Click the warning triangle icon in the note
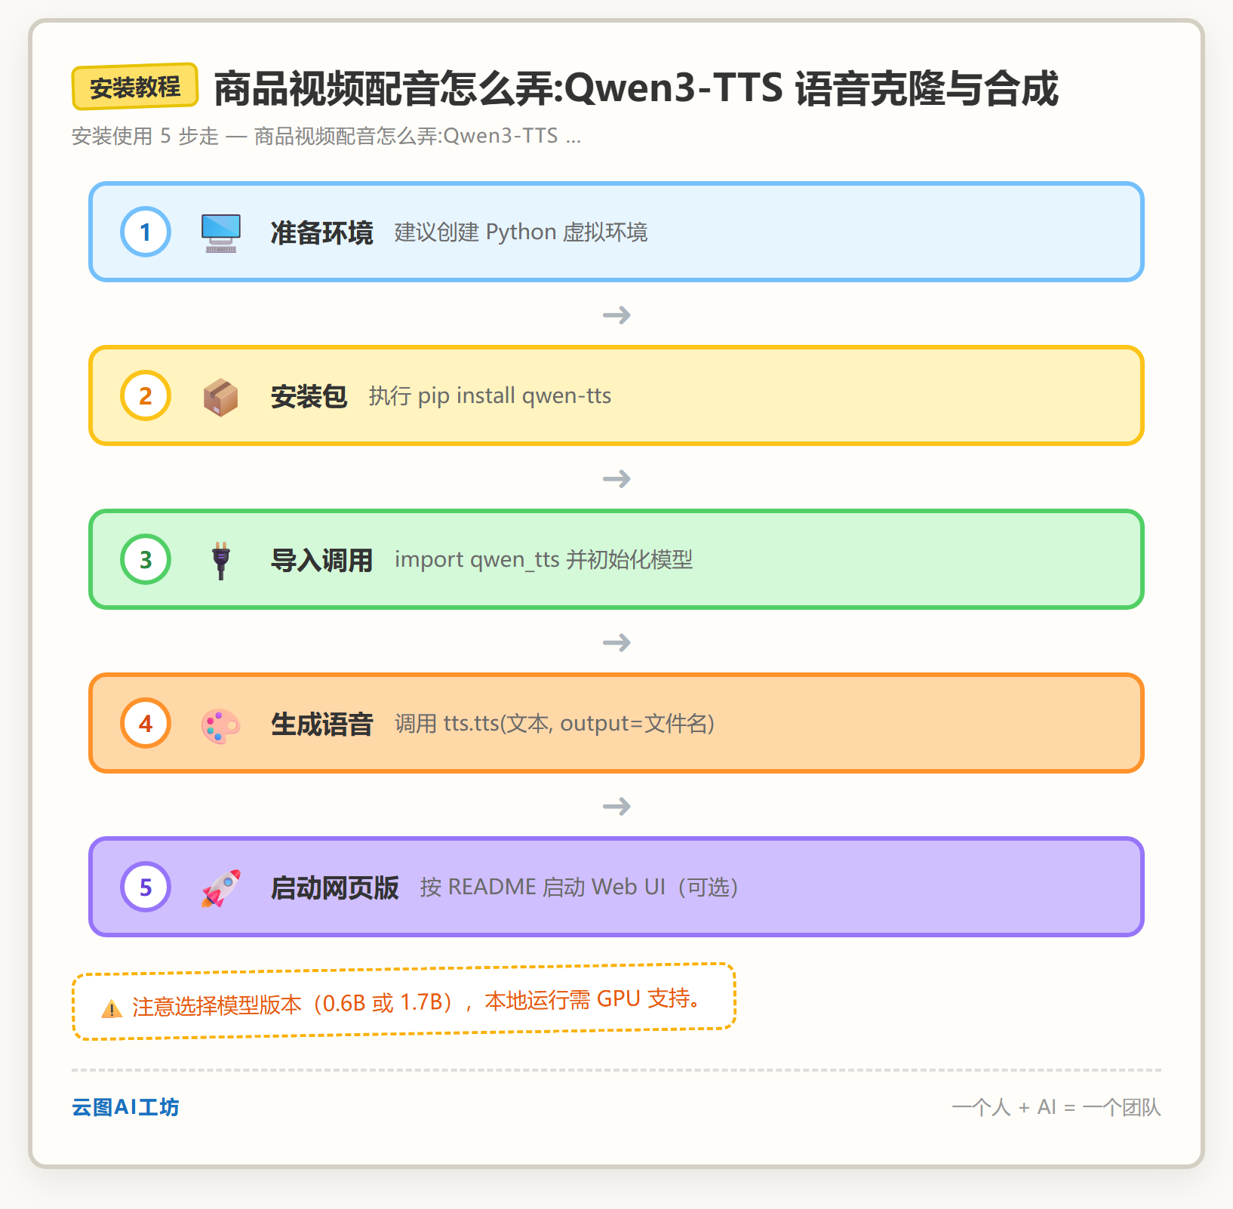This screenshot has width=1233, height=1209. pos(112,1008)
